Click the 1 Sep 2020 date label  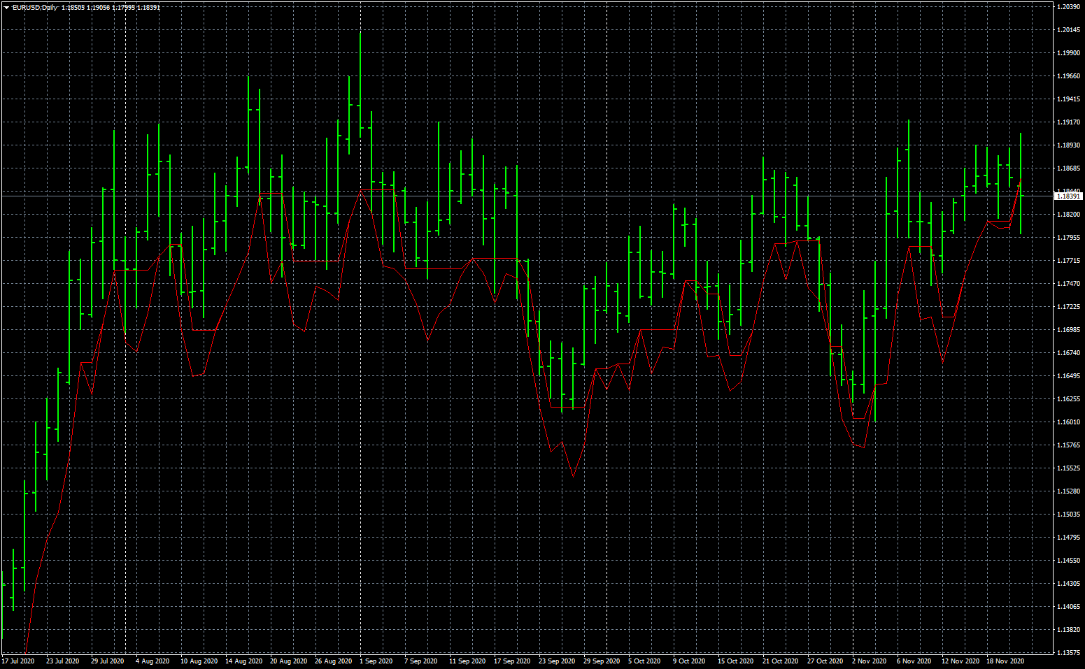(376, 661)
